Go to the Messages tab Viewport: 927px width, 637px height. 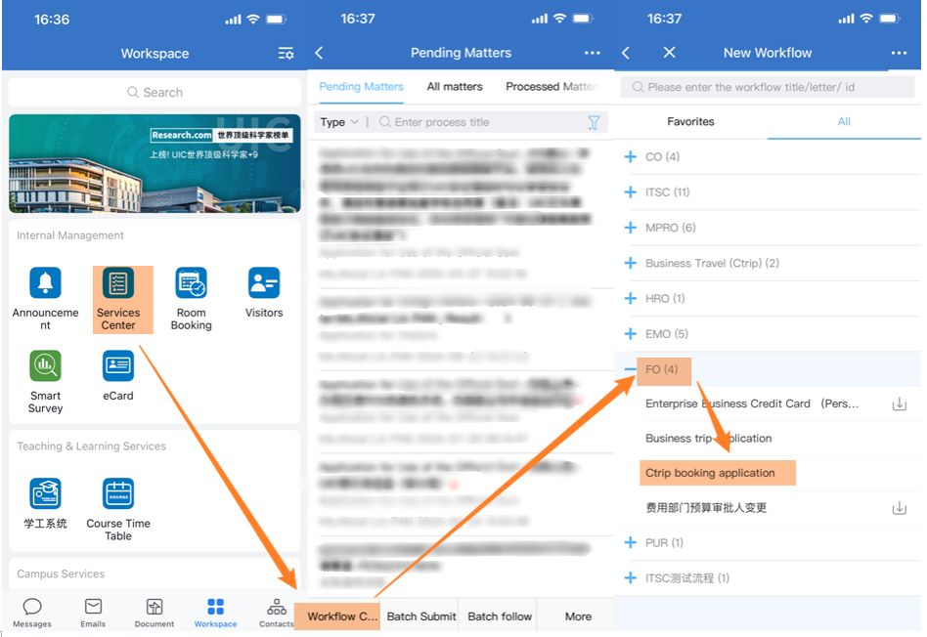pyautogui.click(x=32, y=613)
